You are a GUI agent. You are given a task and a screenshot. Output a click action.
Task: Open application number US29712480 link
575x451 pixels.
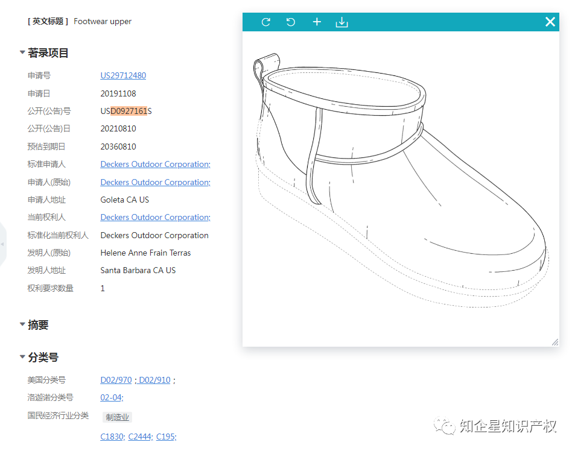click(123, 75)
